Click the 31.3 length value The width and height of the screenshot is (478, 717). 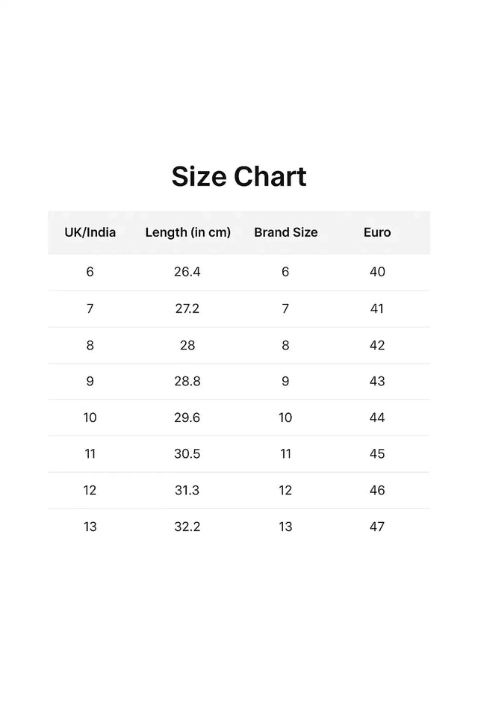pyautogui.click(x=187, y=490)
